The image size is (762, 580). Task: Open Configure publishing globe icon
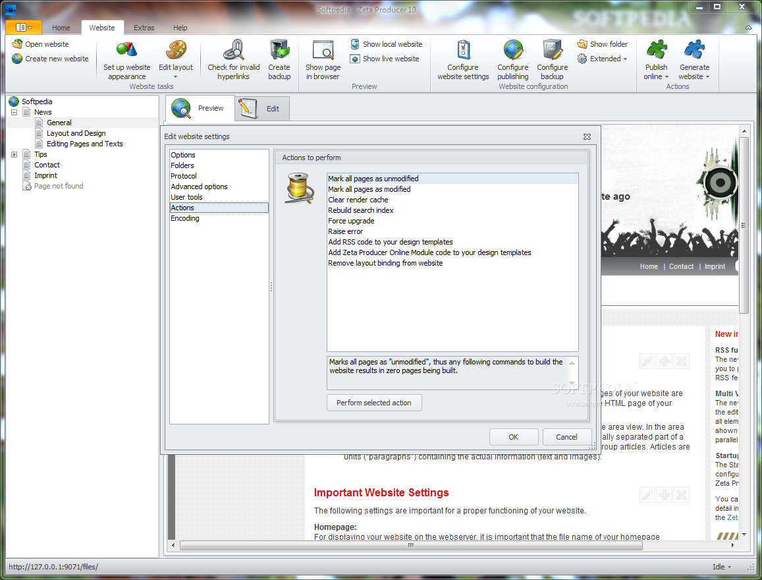point(513,49)
